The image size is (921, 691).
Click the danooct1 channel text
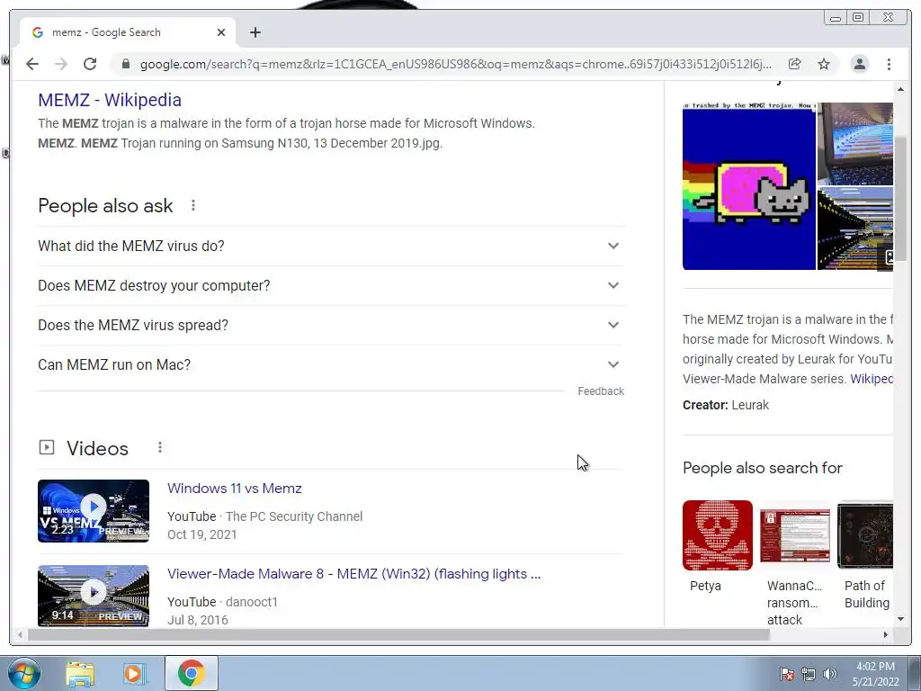[252, 602]
